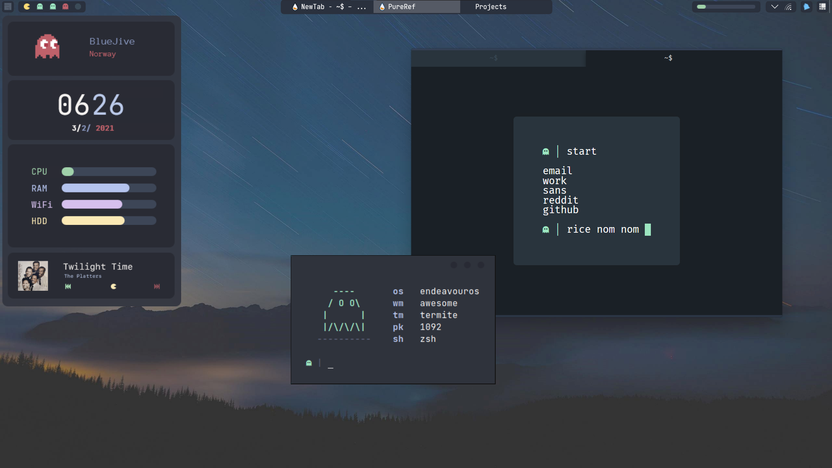The width and height of the screenshot is (832, 468).
Task: Skip to previous track in music widget
Action: pyautogui.click(x=68, y=286)
